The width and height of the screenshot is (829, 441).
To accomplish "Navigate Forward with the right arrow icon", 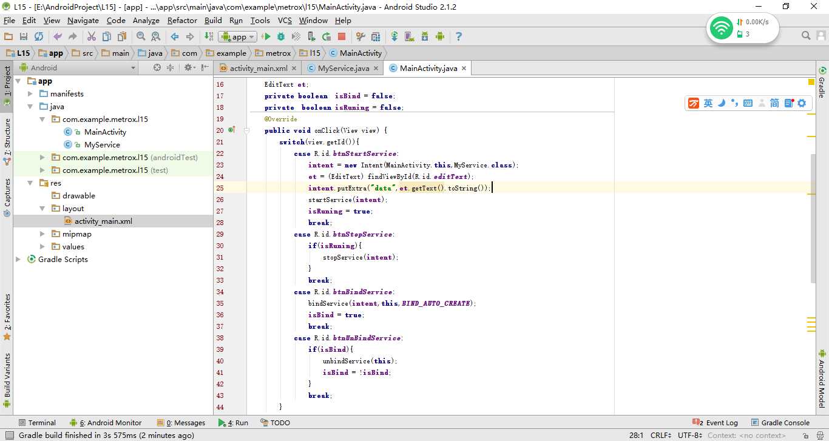I will pos(190,36).
